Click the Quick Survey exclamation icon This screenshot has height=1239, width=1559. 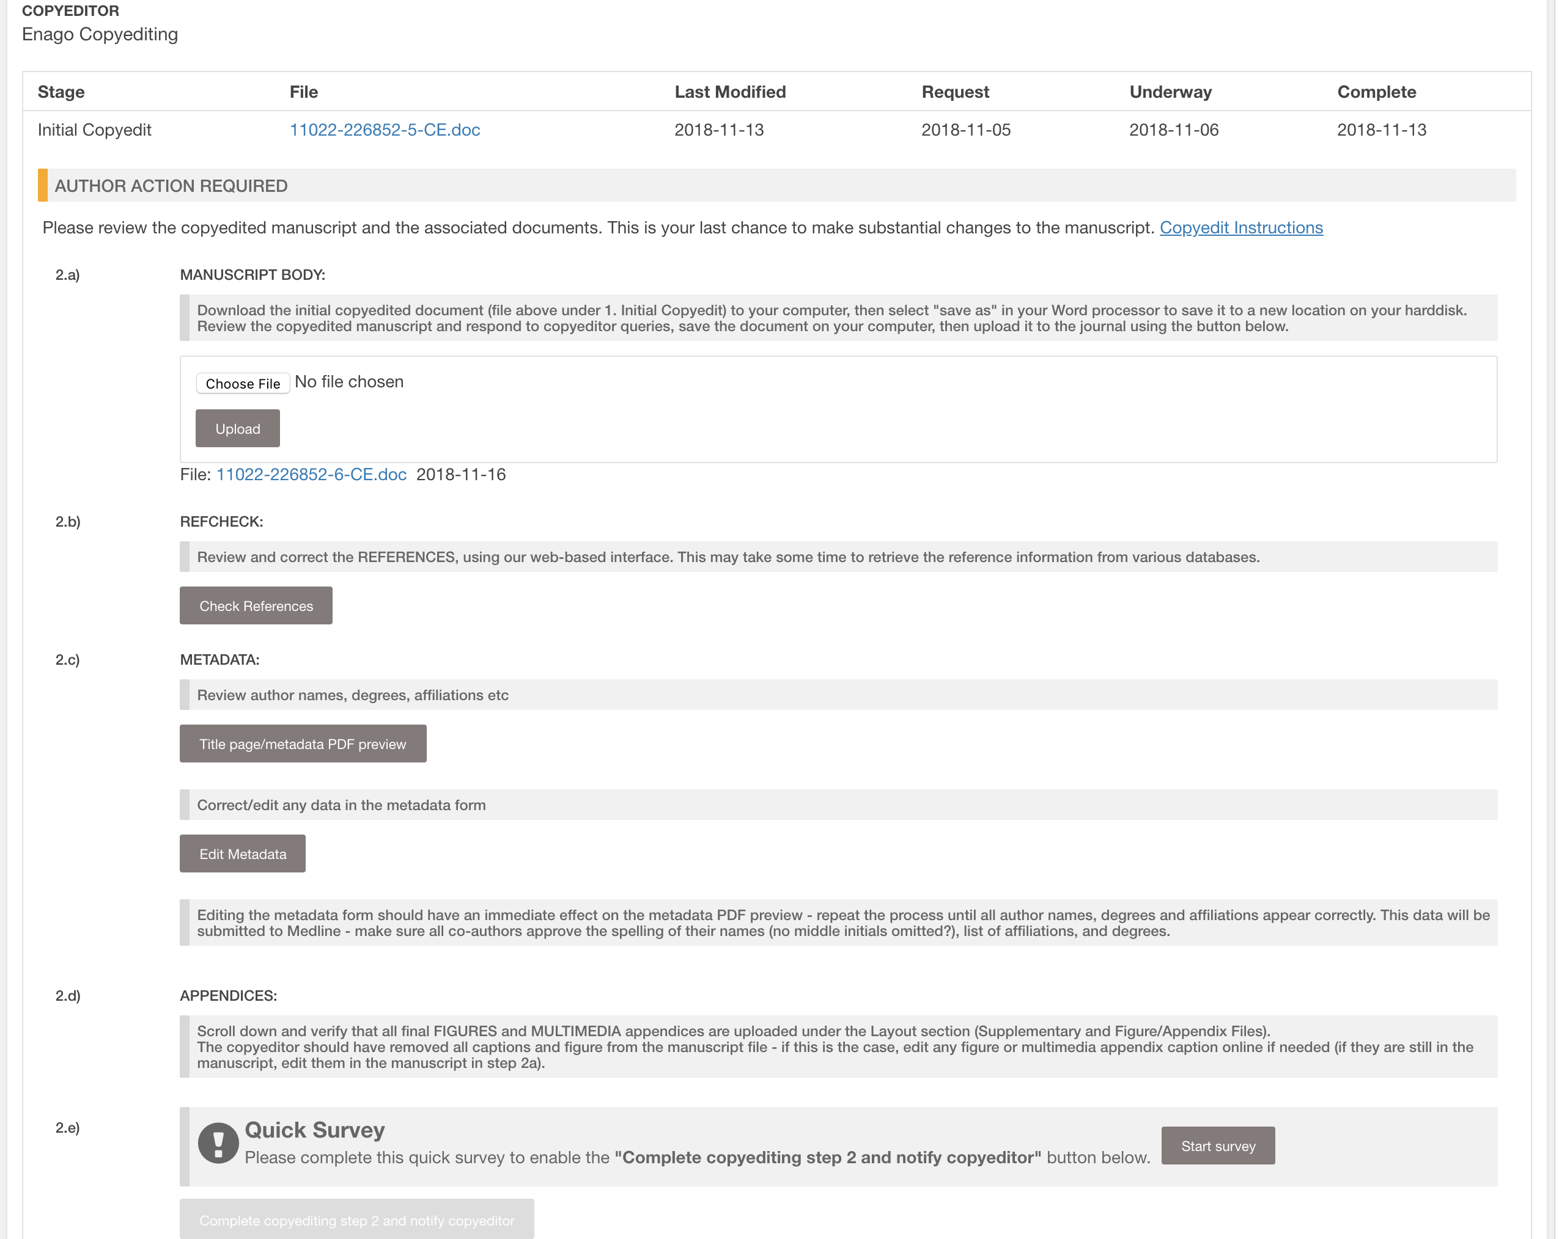click(218, 1143)
